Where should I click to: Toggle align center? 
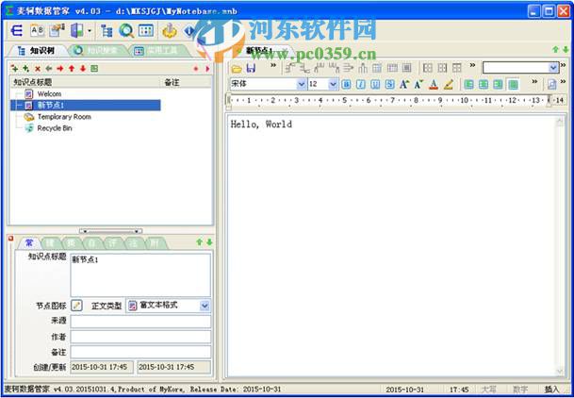click(x=484, y=85)
